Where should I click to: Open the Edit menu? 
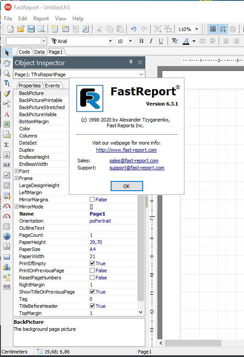[x=23, y=19]
